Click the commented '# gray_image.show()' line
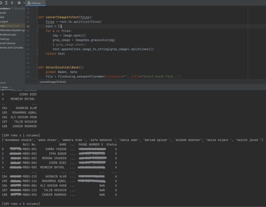The height and width of the screenshot is (207, 266). point(69,45)
